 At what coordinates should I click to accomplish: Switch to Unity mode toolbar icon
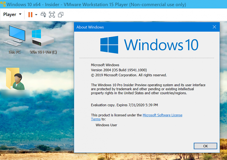[x=61, y=14]
